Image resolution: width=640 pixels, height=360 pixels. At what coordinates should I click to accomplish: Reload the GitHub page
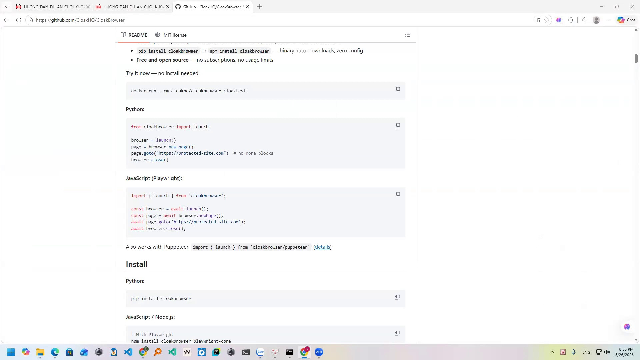tap(19, 20)
